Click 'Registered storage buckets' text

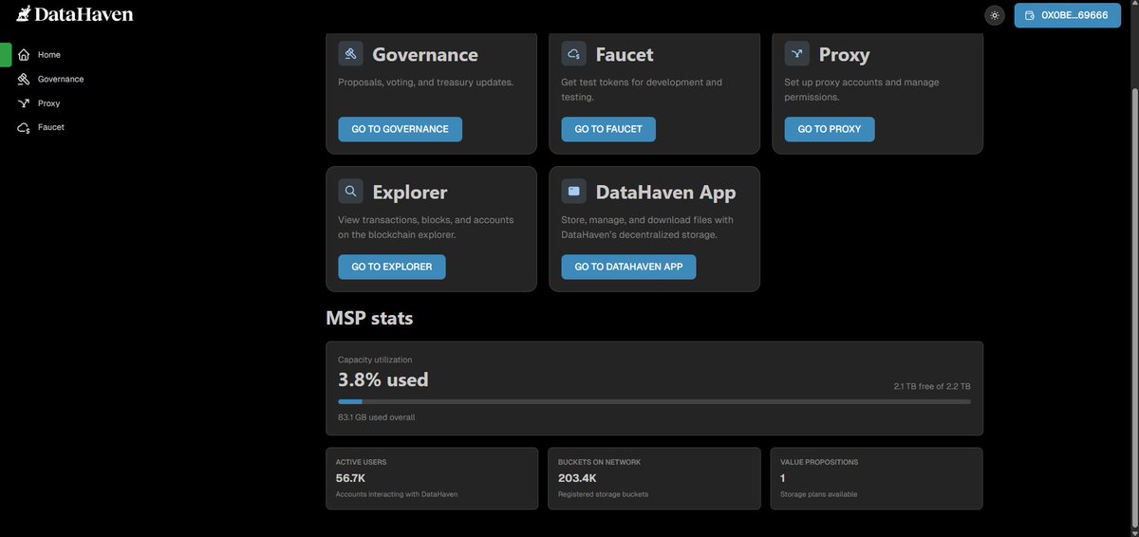pyautogui.click(x=604, y=494)
